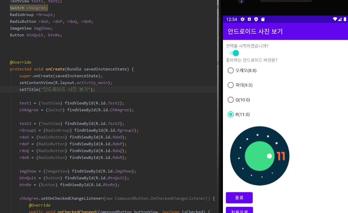Click the rdoR findViewById code line

[73, 158]
